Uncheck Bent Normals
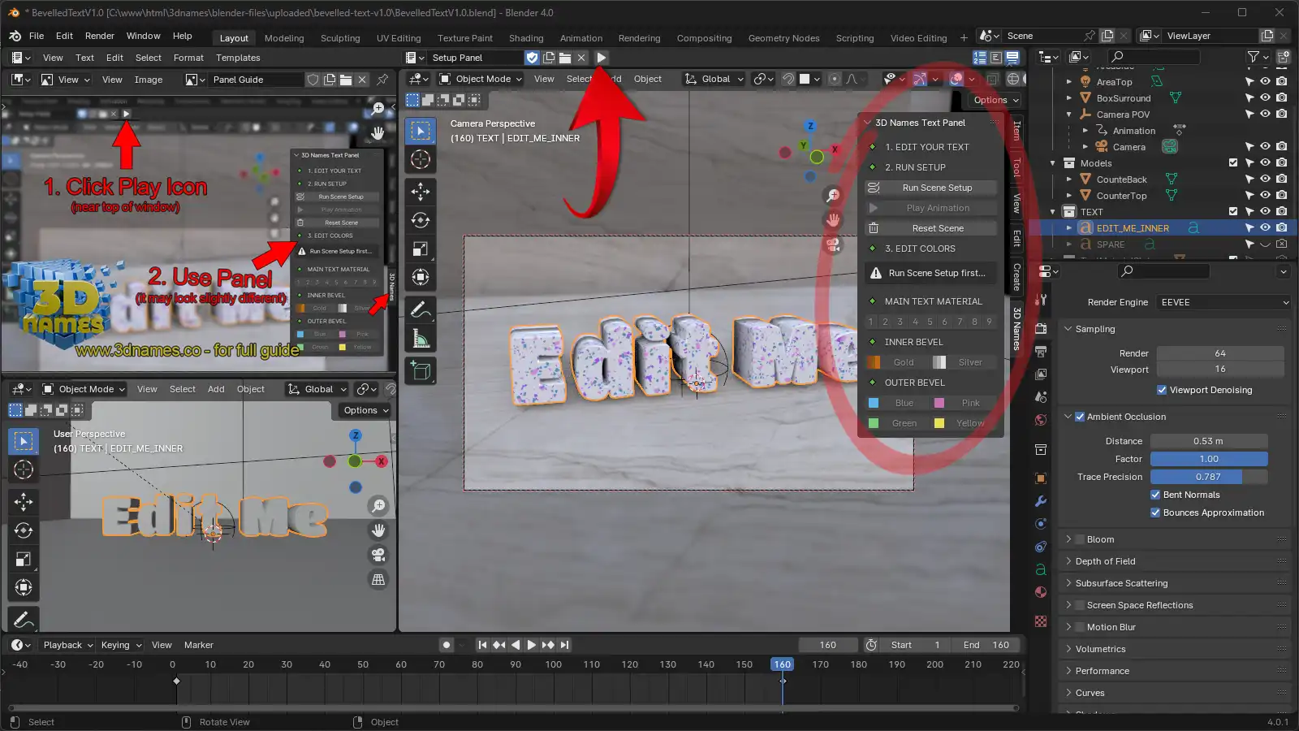 [1155, 495]
